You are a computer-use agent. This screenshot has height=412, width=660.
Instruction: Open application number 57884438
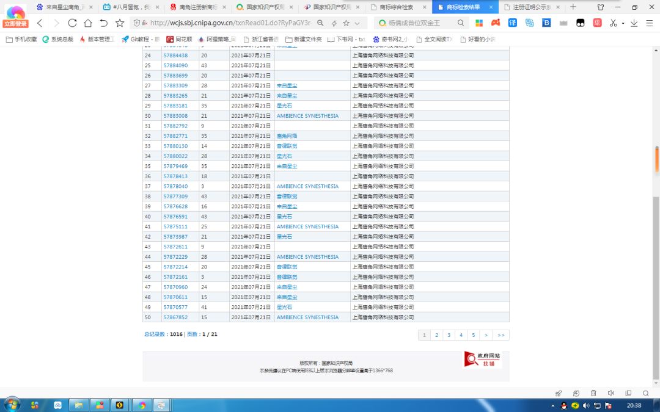tap(175, 56)
